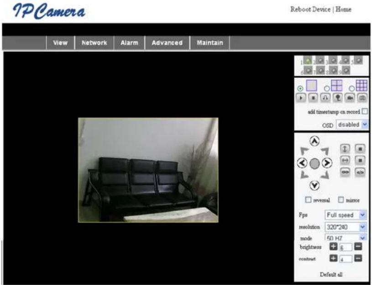The image size is (372, 285).
Task: Take a snapshot with camera button
Action: click(362, 98)
